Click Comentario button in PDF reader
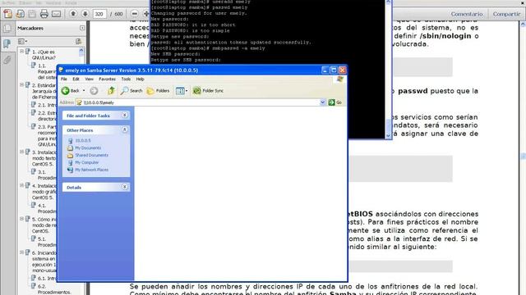The image size is (526, 295). click(467, 14)
